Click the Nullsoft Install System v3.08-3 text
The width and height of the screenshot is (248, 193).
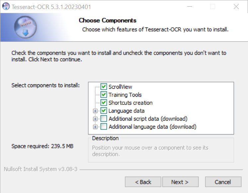coord(41,169)
